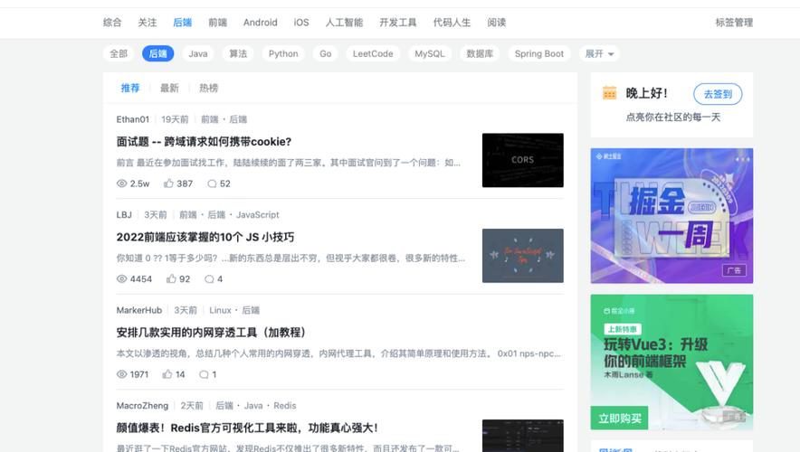800x452 pixels.
Task: Filter by MySQL tag
Action: point(430,53)
